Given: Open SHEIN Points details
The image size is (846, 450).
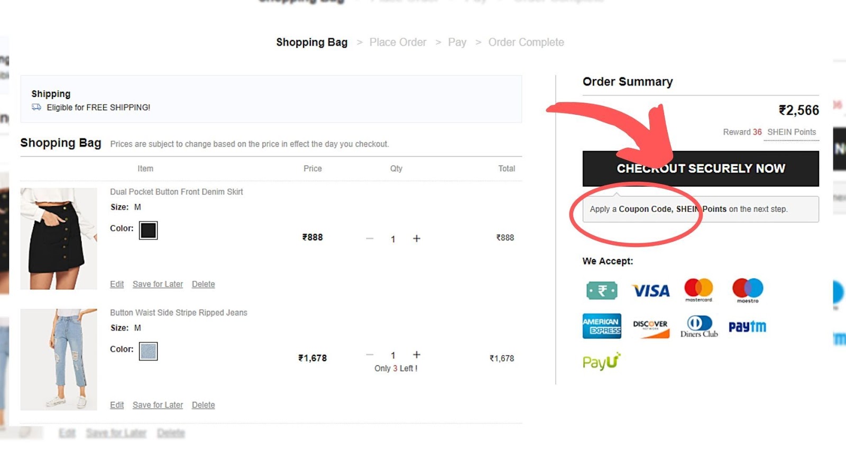Looking at the screenshot, I should 792,132.
